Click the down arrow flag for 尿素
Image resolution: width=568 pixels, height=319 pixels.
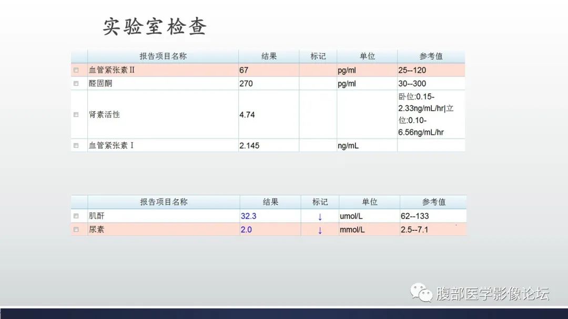click(320, 230)
